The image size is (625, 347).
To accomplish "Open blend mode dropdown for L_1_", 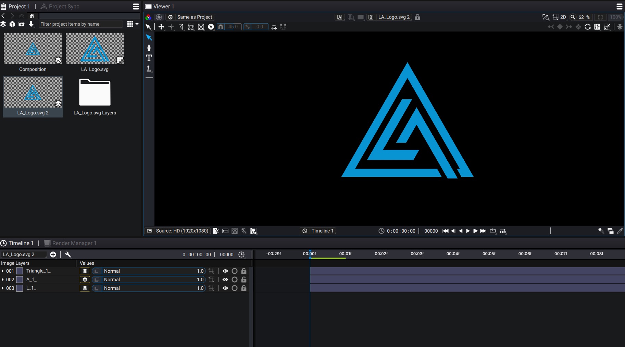I will [x=149, y=288].
